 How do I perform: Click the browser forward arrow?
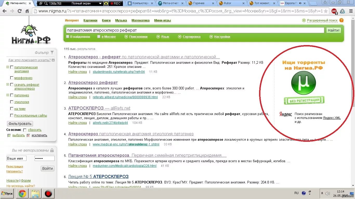tap(12, 11)
